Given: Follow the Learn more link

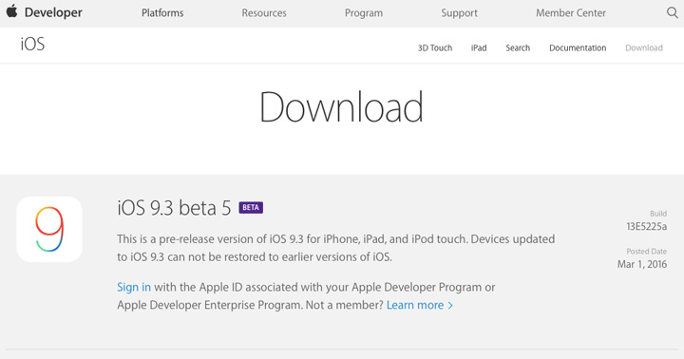Looking at the screenshot, I should (420, 305).
